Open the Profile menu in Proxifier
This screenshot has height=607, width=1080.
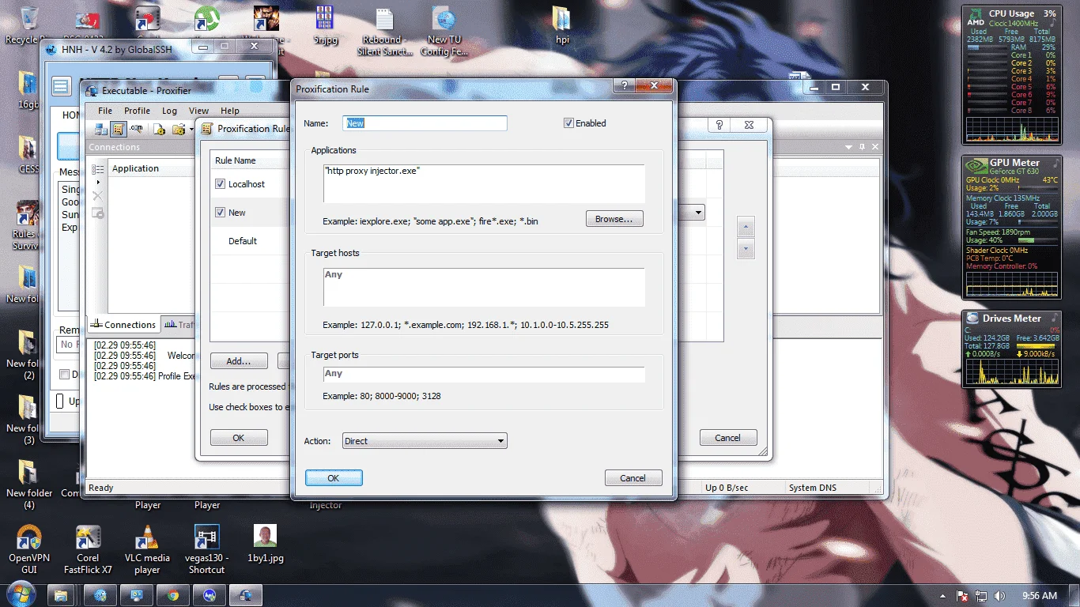tap(137, 111)
